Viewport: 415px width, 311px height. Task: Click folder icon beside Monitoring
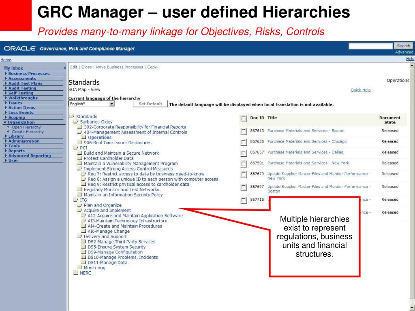pyautogui.click(x=80, y=267)
